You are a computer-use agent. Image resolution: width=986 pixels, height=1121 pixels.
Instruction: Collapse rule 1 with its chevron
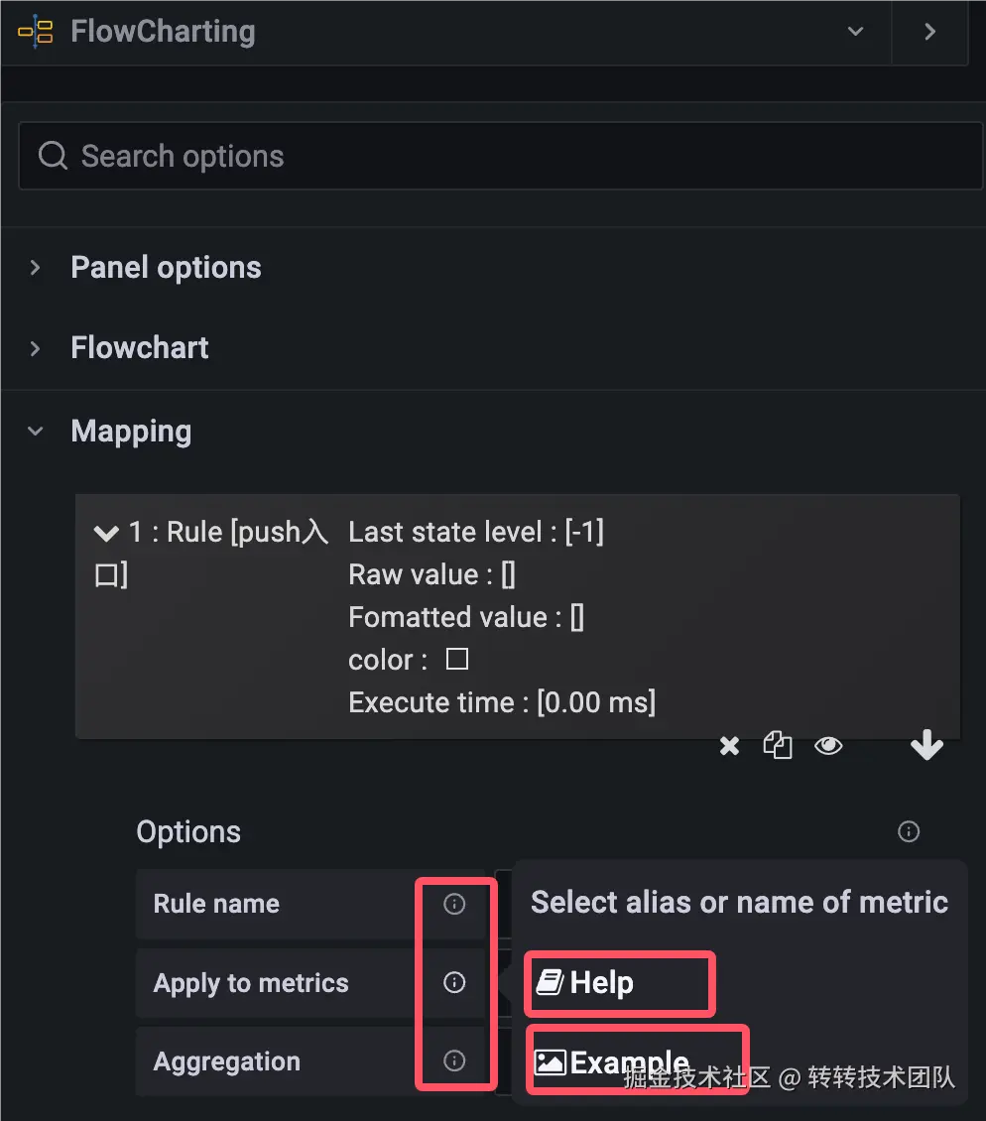[106, 534]
